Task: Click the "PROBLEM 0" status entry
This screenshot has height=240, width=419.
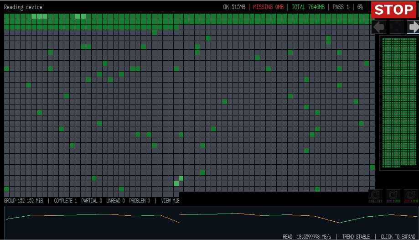Action: [x=140, y=201]
